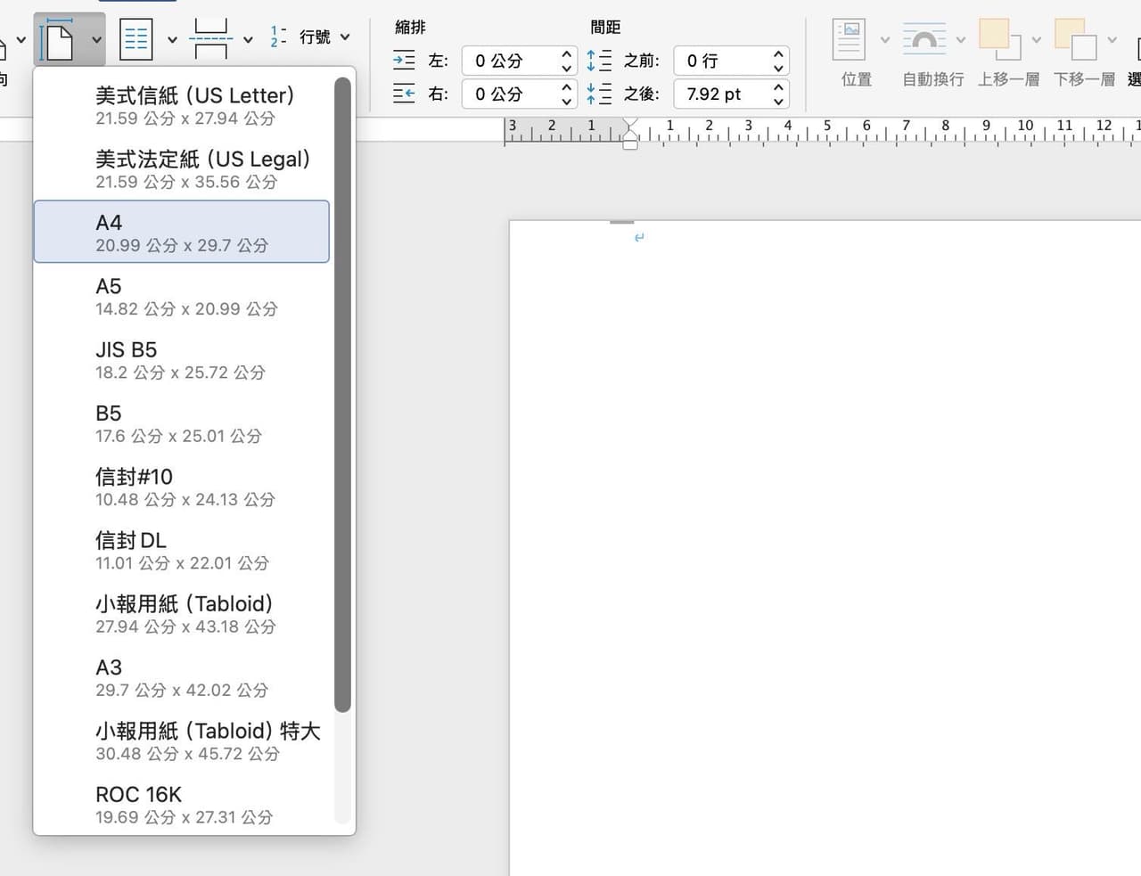Open the 行號 line numbers menu
Screen dimensions: 1141x876
click(310, 37)
